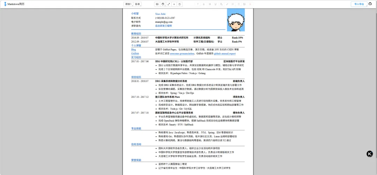Click the round black K floating button
This screenshot has width=377, height=175.
point(370,154)
